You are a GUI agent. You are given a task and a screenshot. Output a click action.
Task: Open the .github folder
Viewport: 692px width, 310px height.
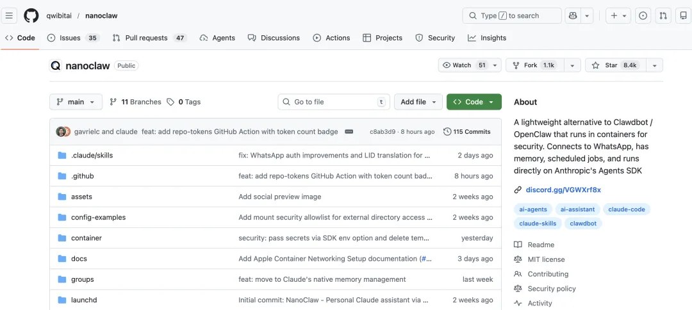click(x=83, y=176)
